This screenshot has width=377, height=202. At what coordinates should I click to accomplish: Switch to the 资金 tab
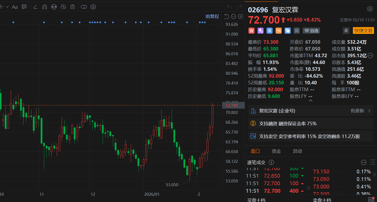[x=276, y=151]
